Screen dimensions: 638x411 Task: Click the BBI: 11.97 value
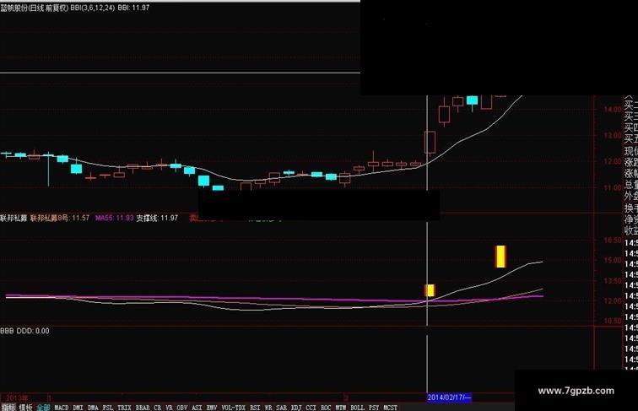coord(133,8)
